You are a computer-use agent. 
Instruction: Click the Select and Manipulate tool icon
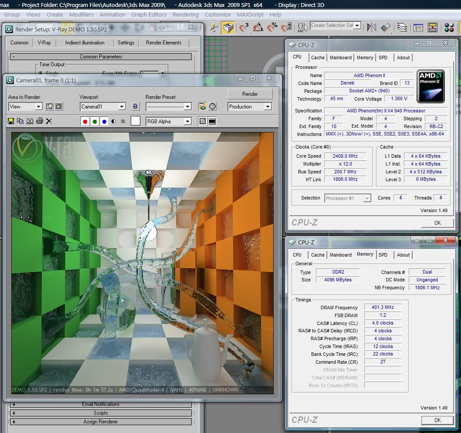(214, 27)
